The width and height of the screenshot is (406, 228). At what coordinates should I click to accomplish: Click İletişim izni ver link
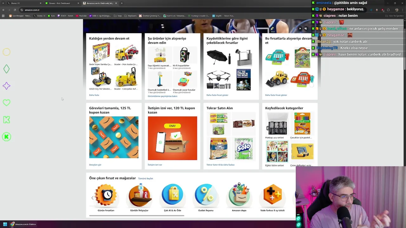(x=155, y=165)
